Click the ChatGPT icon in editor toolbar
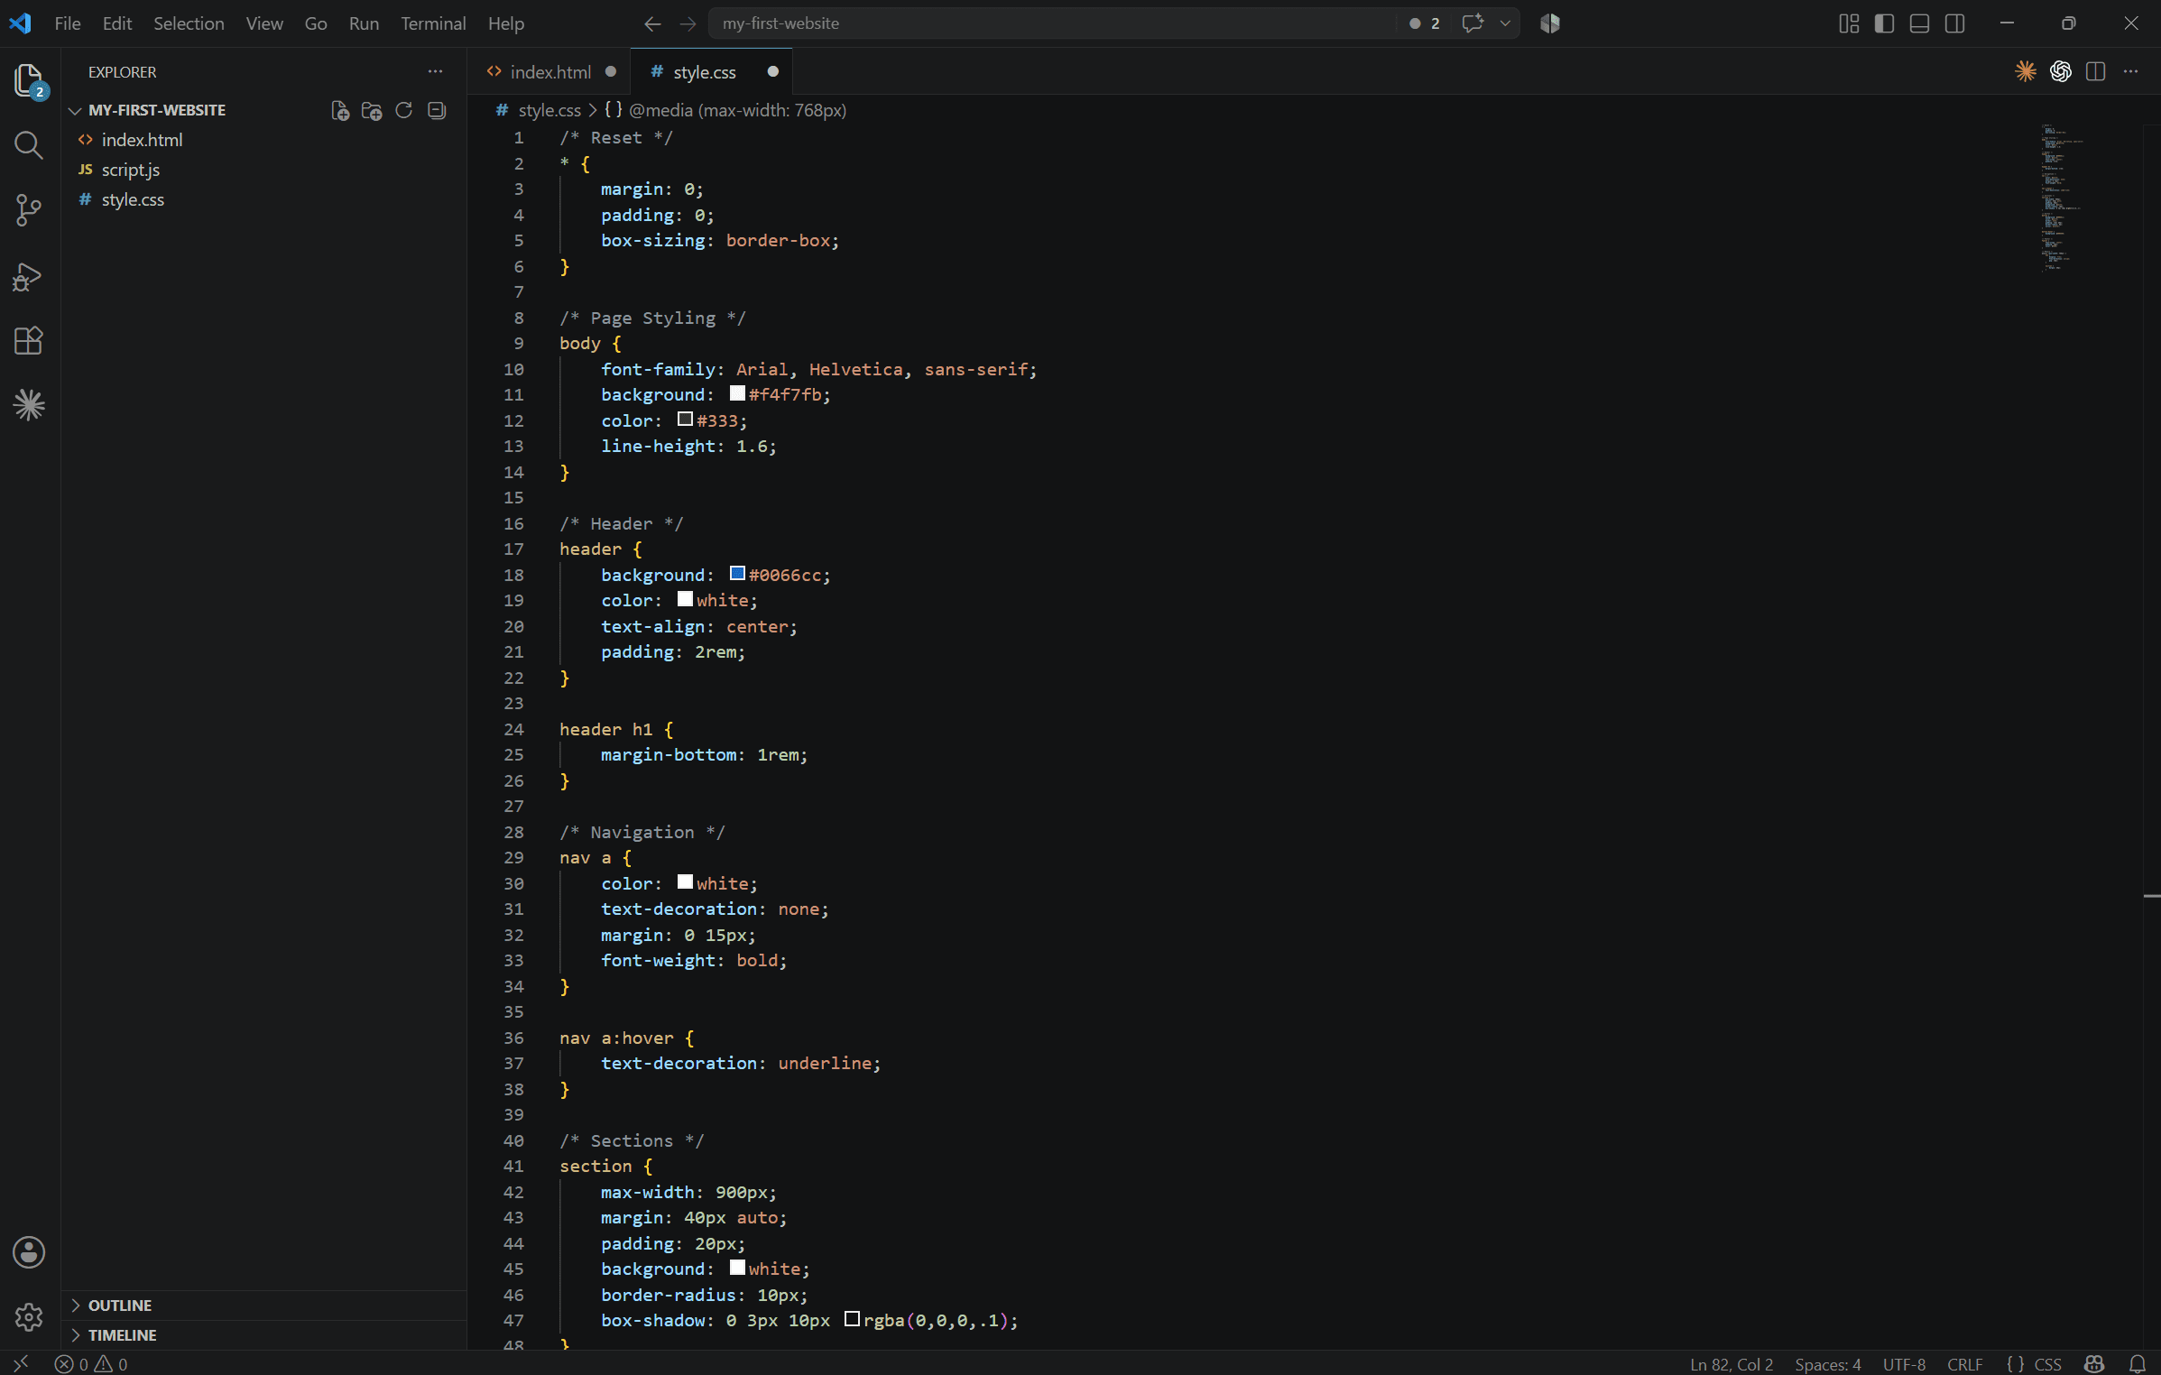The image size is (2161, 1375). pyautogui.click(x=2061, y=71)
